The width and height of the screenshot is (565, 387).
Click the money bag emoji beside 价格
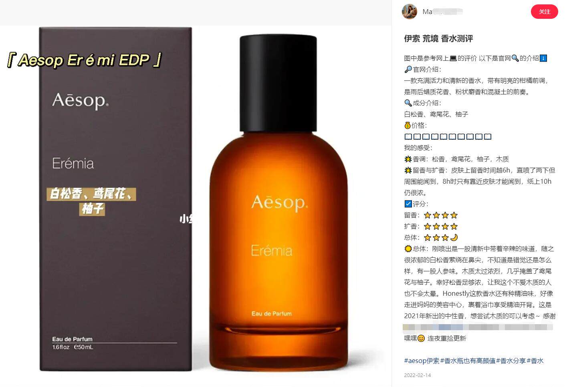(x=408, y=125)
